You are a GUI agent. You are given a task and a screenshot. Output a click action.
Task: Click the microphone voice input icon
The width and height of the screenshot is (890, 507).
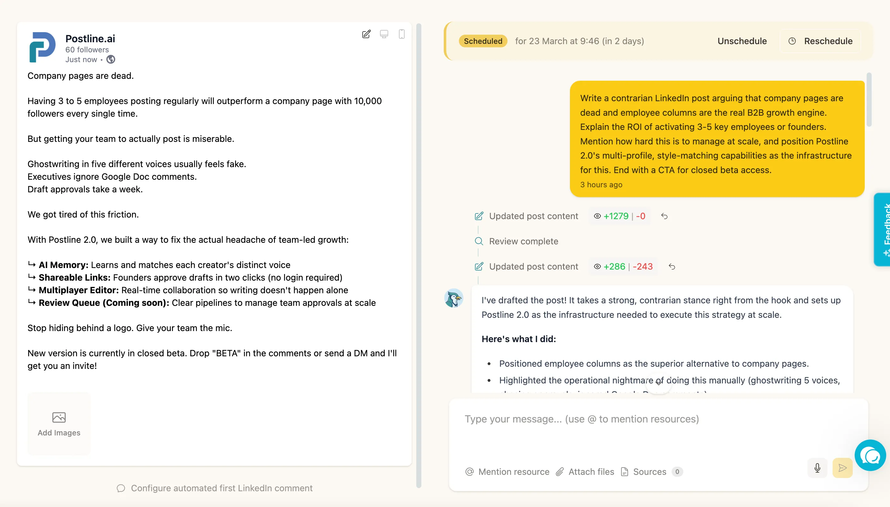817,468
